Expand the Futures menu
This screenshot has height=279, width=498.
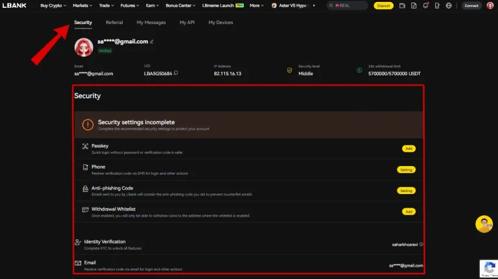(130, 5)
